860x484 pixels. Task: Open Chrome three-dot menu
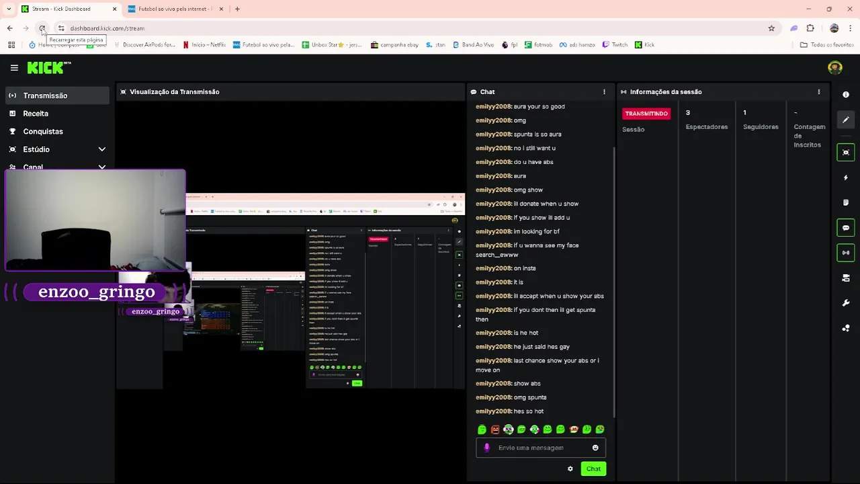tap(851, 28)
